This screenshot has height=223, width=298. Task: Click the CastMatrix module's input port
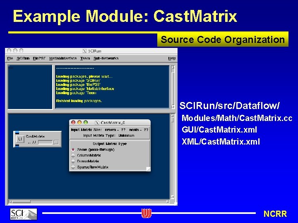[x=17, y=133]
